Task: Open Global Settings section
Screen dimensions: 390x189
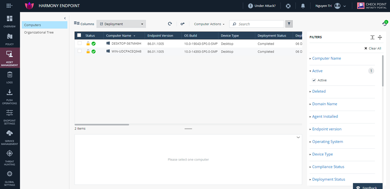Action: (10, 178)
